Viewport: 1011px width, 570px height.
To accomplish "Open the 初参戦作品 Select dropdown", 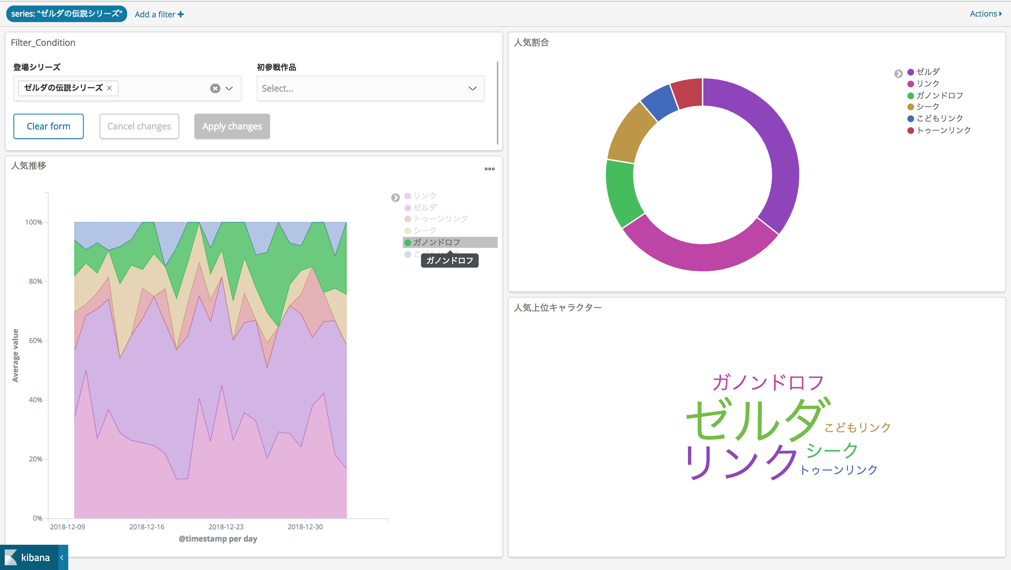I will [x=370, y=88].
